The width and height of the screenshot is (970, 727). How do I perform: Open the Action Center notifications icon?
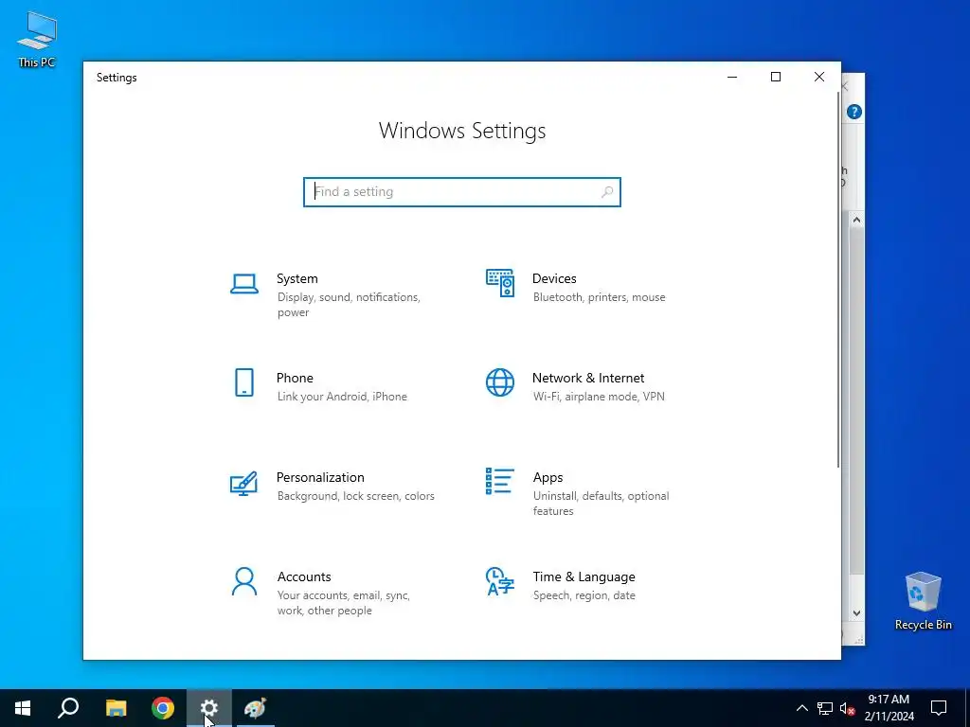coord(939,708)
